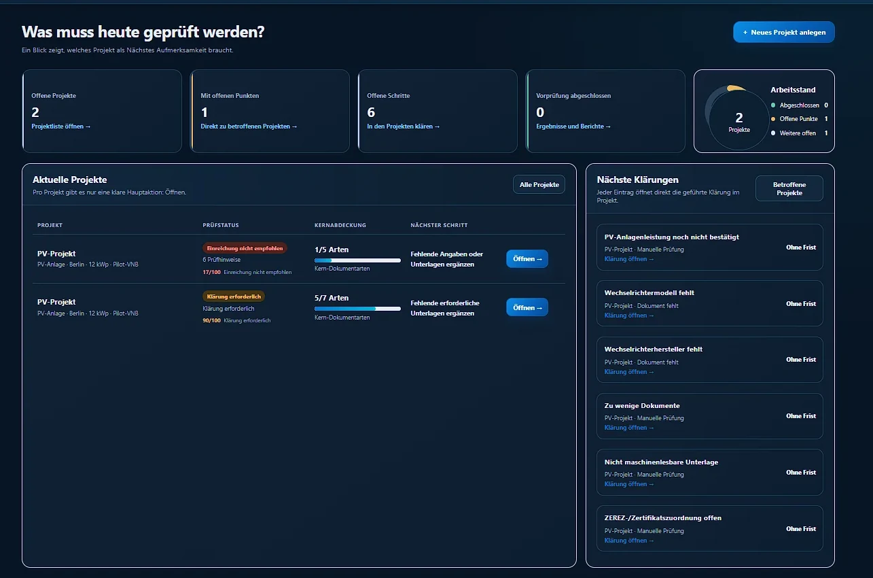Screen dimensions: 873x578
Task: Follow In den Projekten klären link
Action: 404,126
